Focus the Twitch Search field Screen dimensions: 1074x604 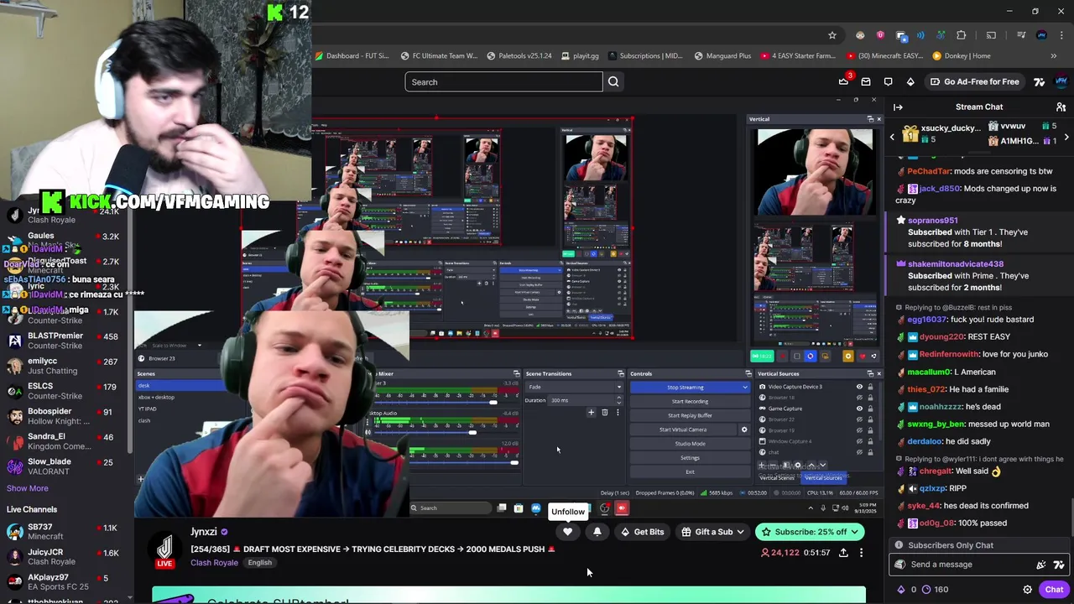(x=503, y=82)
